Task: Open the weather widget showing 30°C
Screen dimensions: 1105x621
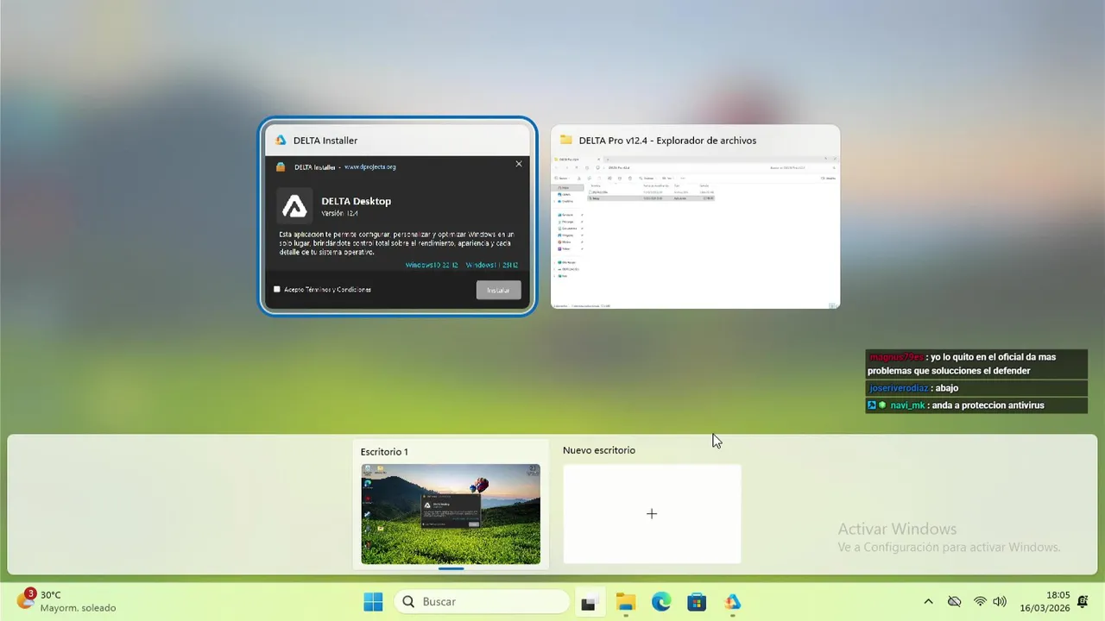Action: click(x=66, y=601)
